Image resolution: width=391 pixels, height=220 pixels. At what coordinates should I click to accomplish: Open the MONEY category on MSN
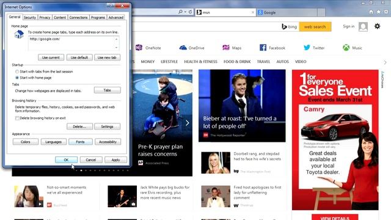pos(148,62)
